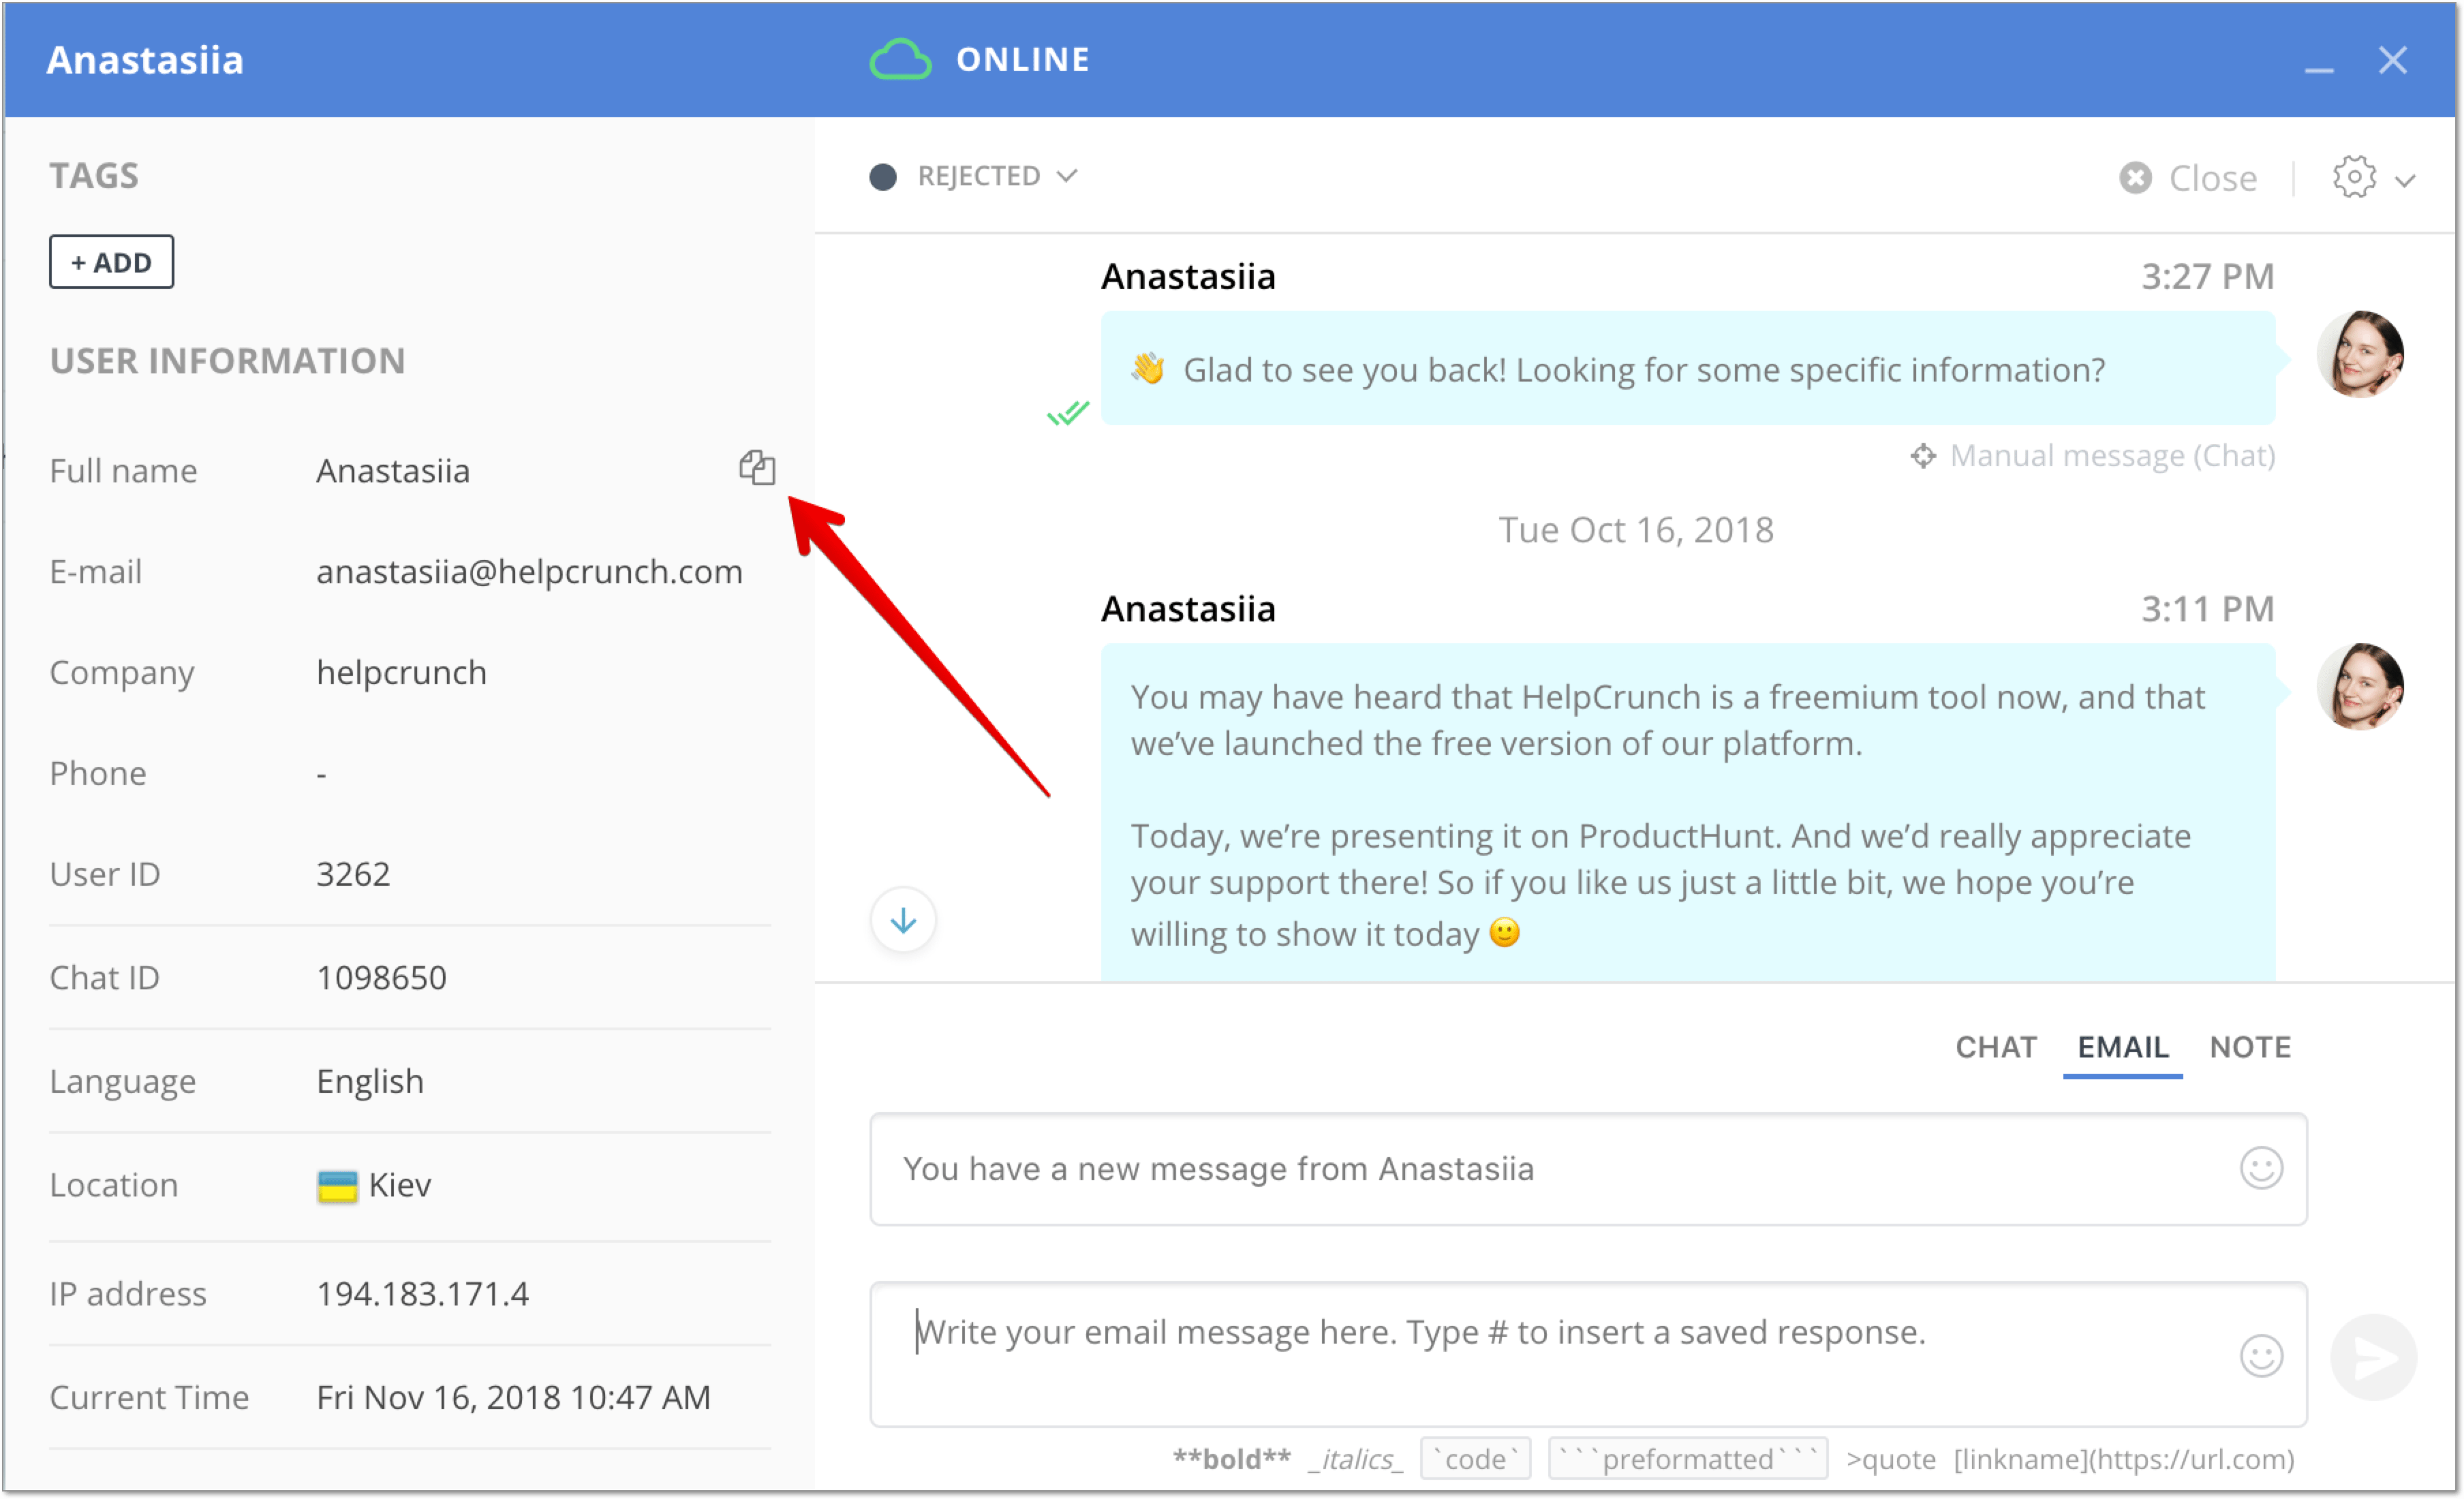Click the Current Time value Fri Nov 16

click(x=513, y=1398)
